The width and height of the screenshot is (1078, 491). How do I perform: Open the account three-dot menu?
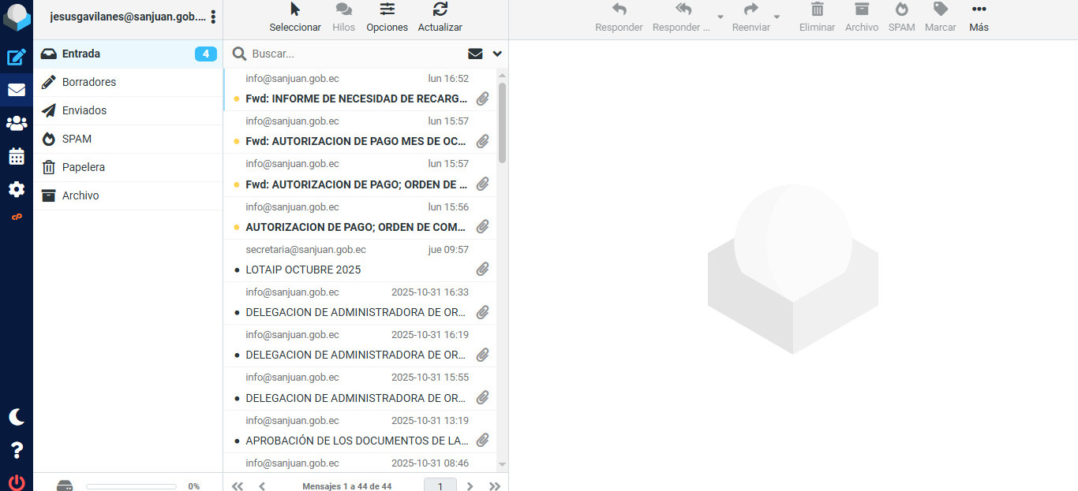(x=213, y=17)
